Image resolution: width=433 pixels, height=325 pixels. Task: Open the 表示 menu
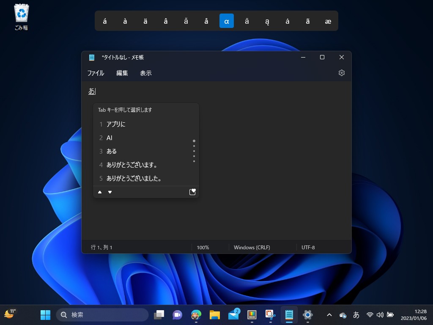pyautogui.click(x=146, y=73)
